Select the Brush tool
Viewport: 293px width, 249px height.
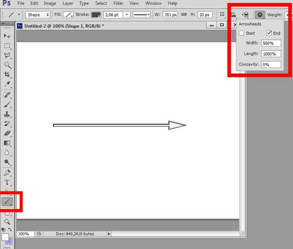point(7,105)
